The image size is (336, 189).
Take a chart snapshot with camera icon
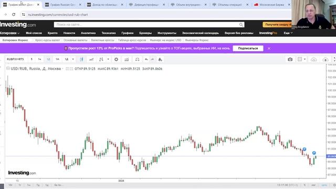point(290,59)
